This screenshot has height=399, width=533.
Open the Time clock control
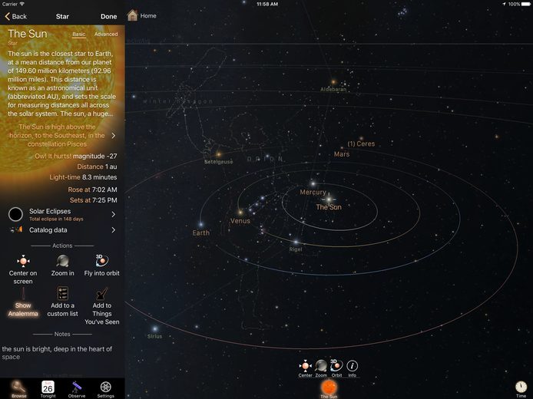coord(521,389)
